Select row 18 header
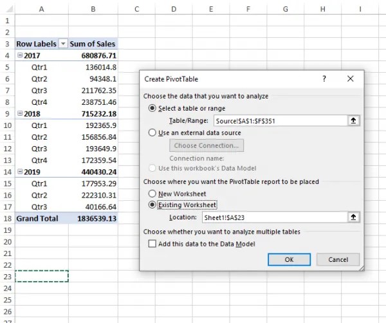 [x=7, y=218]
